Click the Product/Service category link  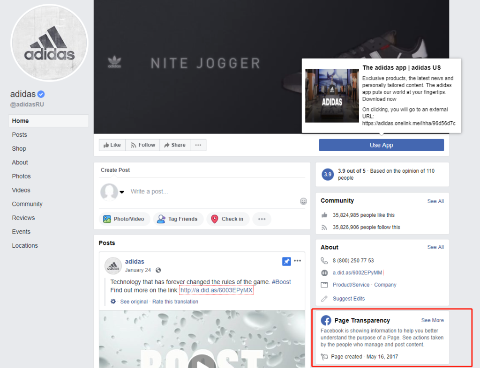351,285
